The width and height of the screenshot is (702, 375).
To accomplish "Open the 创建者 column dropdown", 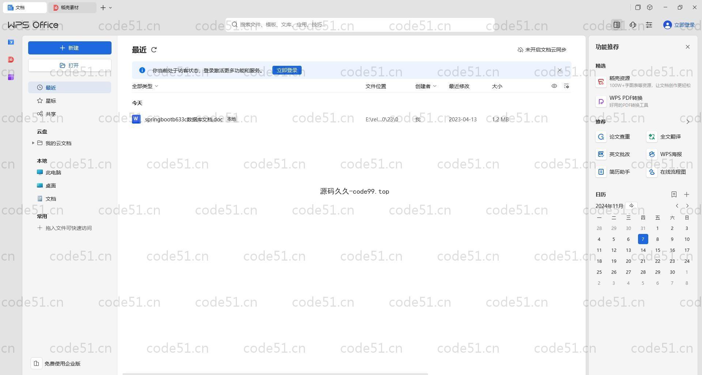I will tap(426, 86).
